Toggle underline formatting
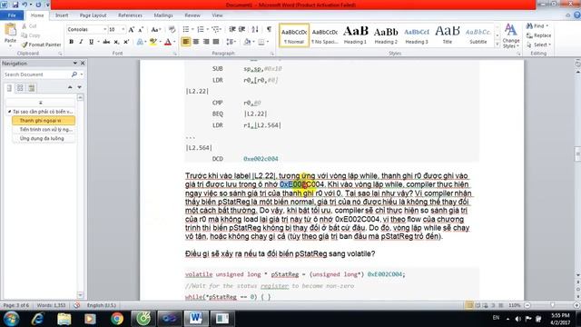Viewport: 581px width, 327px height. point(91,42)
